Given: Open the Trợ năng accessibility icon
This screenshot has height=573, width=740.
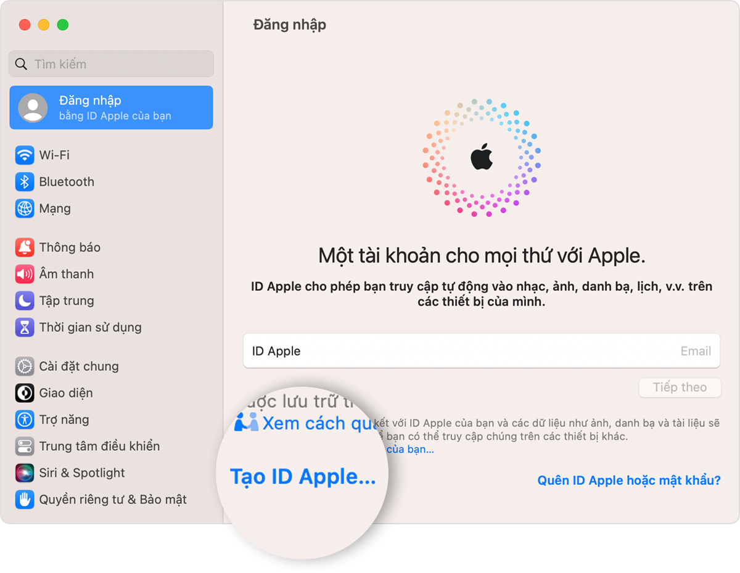Looking at the screenshot, I should click(24, 420).
